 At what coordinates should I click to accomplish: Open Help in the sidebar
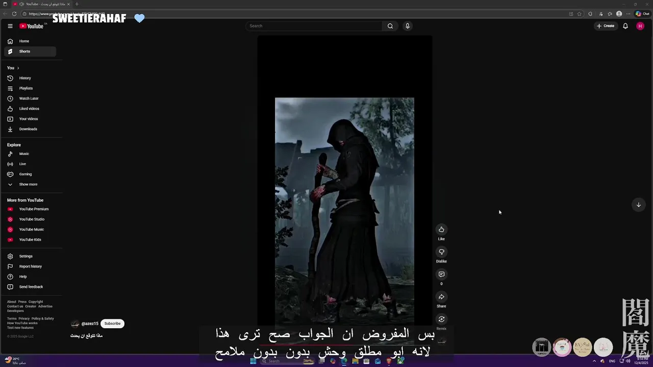coord(30,277)
